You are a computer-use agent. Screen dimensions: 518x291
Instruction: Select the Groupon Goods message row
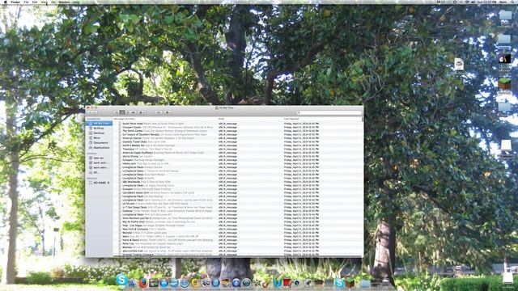(x=238, y=128)
